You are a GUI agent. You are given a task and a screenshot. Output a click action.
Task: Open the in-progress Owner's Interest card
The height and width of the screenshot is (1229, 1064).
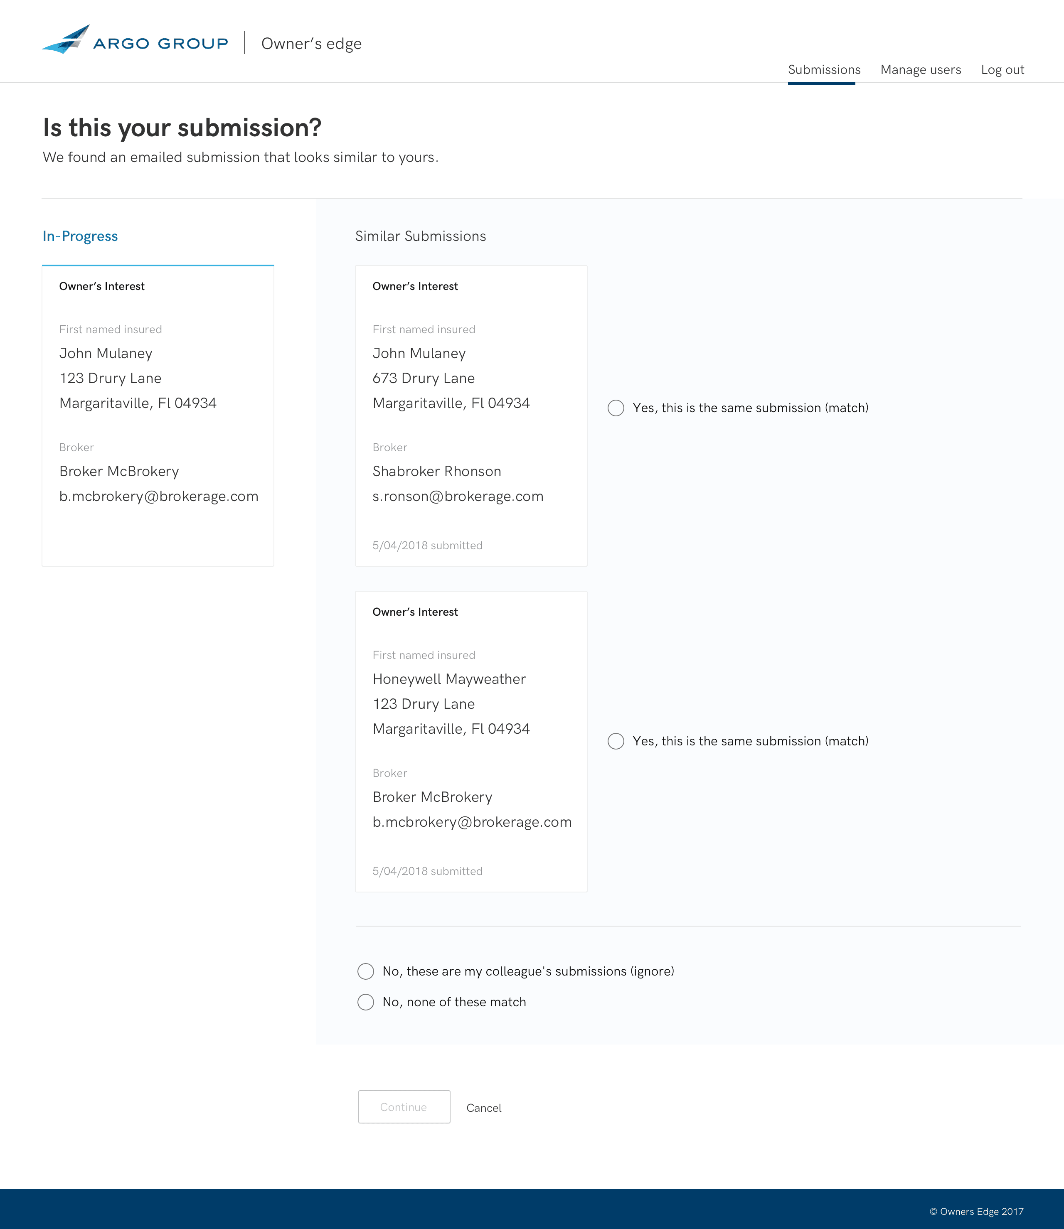coord(158,415)
